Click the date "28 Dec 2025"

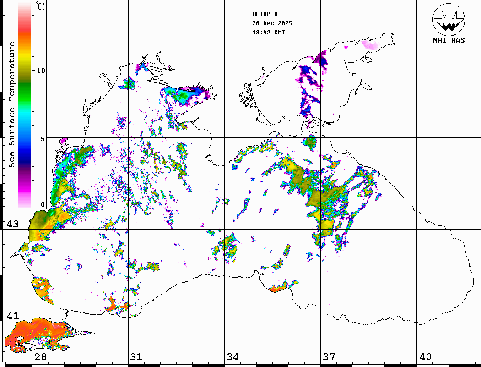pyautogui.click(x=272, y=23)
